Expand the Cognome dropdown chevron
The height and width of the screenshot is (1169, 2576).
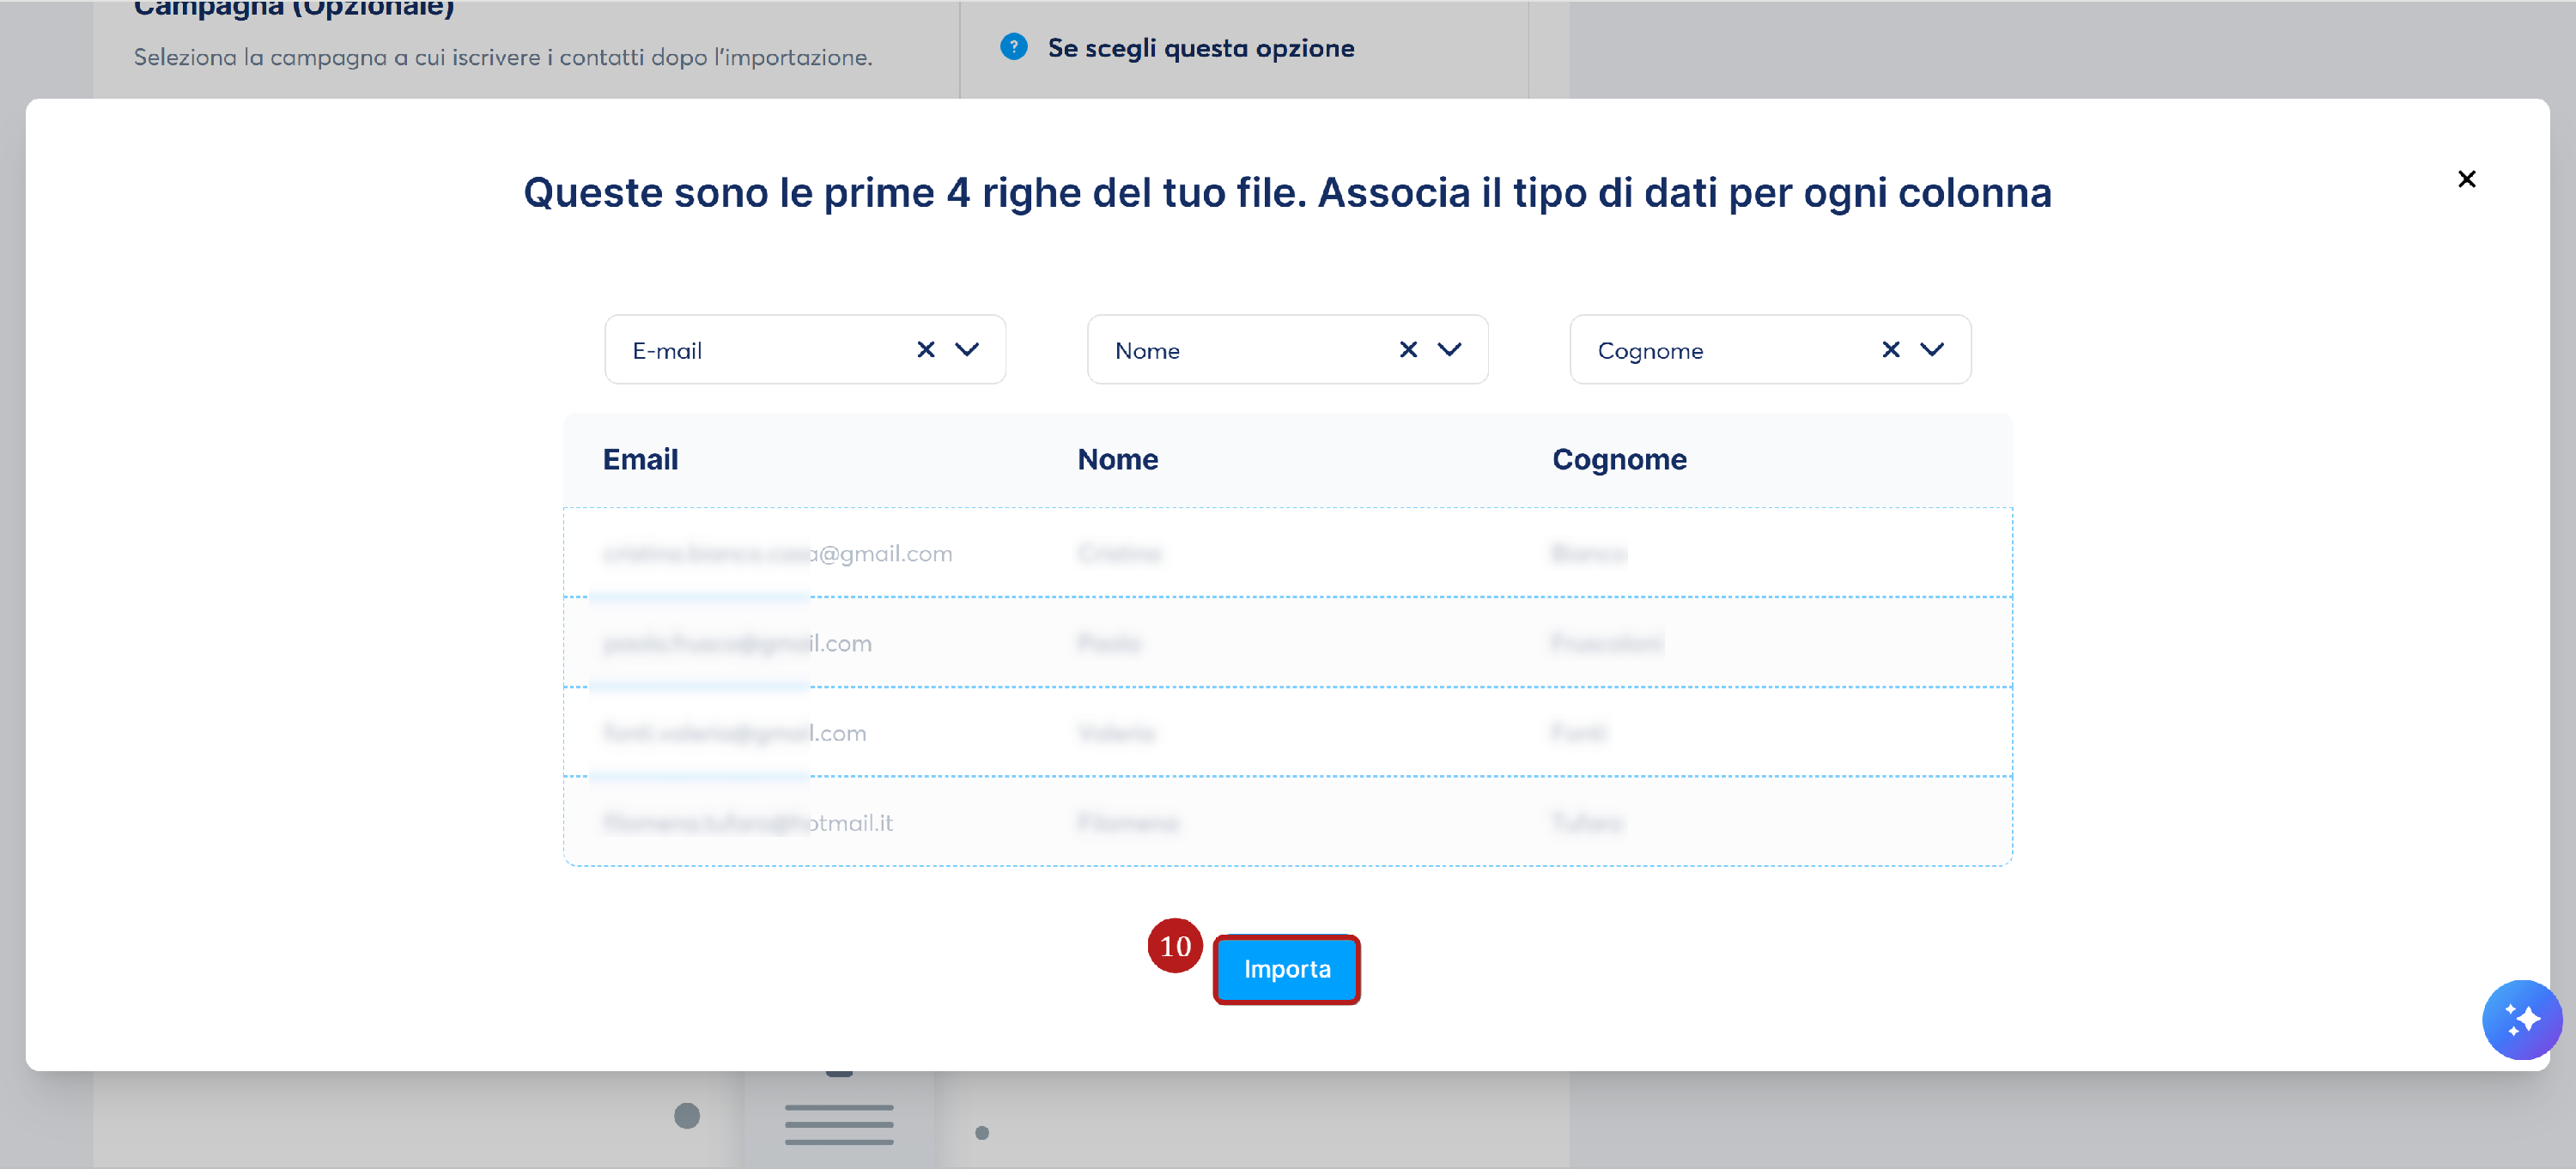tap(1931, 349)
